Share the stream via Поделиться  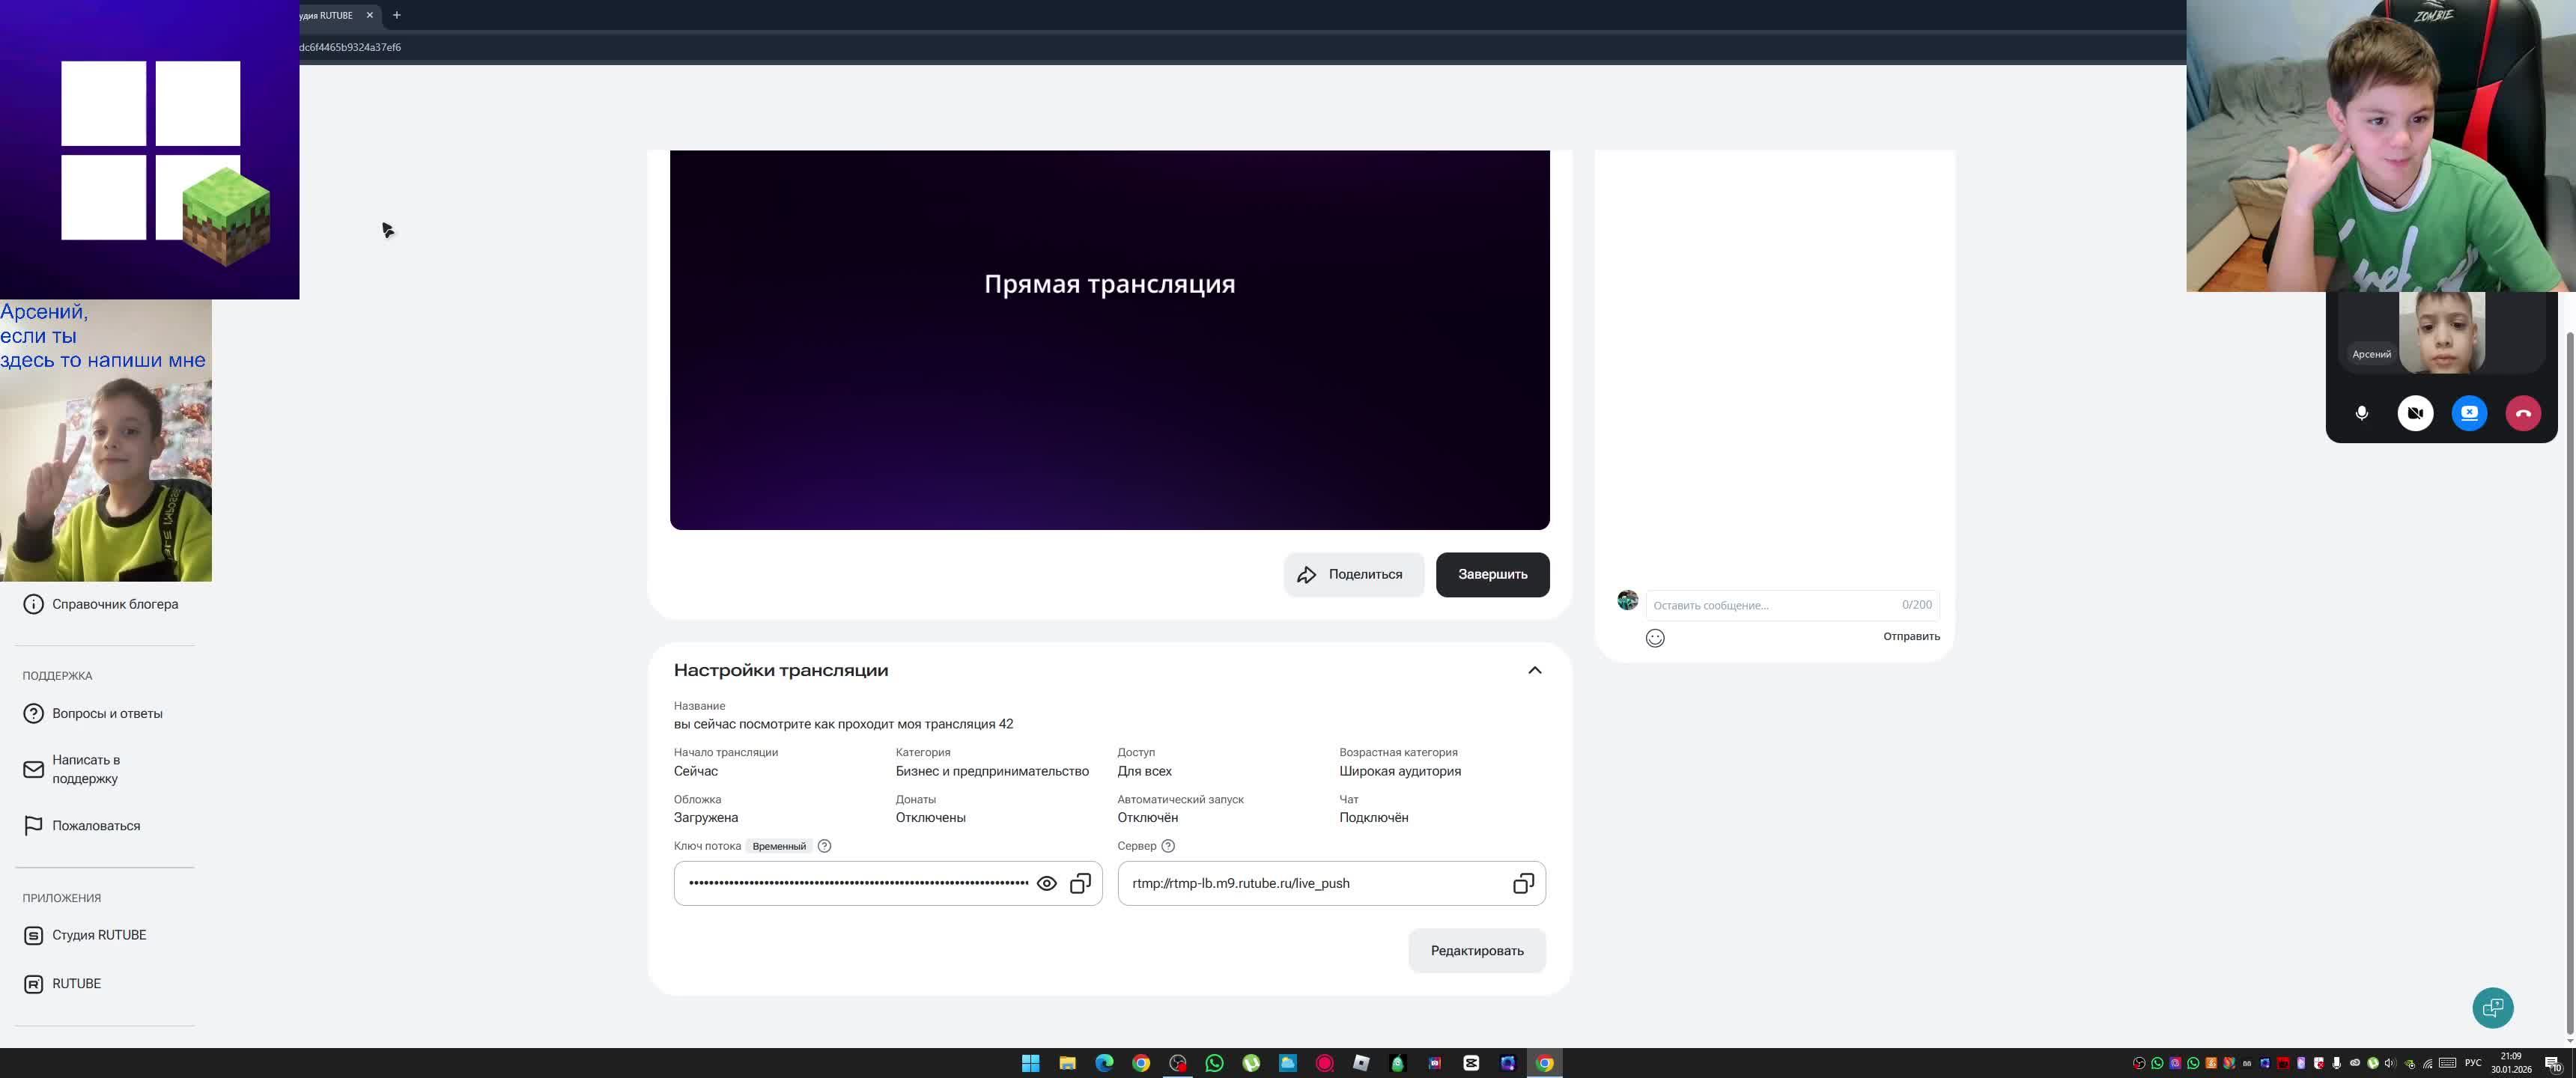pyautogui.click(x=1353, y=575)
